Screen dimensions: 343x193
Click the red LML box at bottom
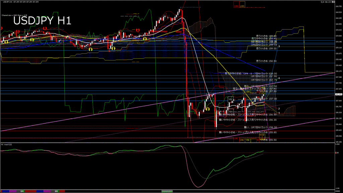click(x=236, y=139)
